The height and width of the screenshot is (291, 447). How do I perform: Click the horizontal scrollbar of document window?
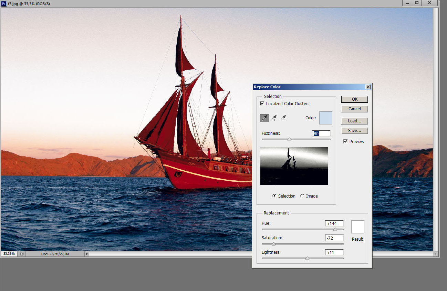point(261,254)
